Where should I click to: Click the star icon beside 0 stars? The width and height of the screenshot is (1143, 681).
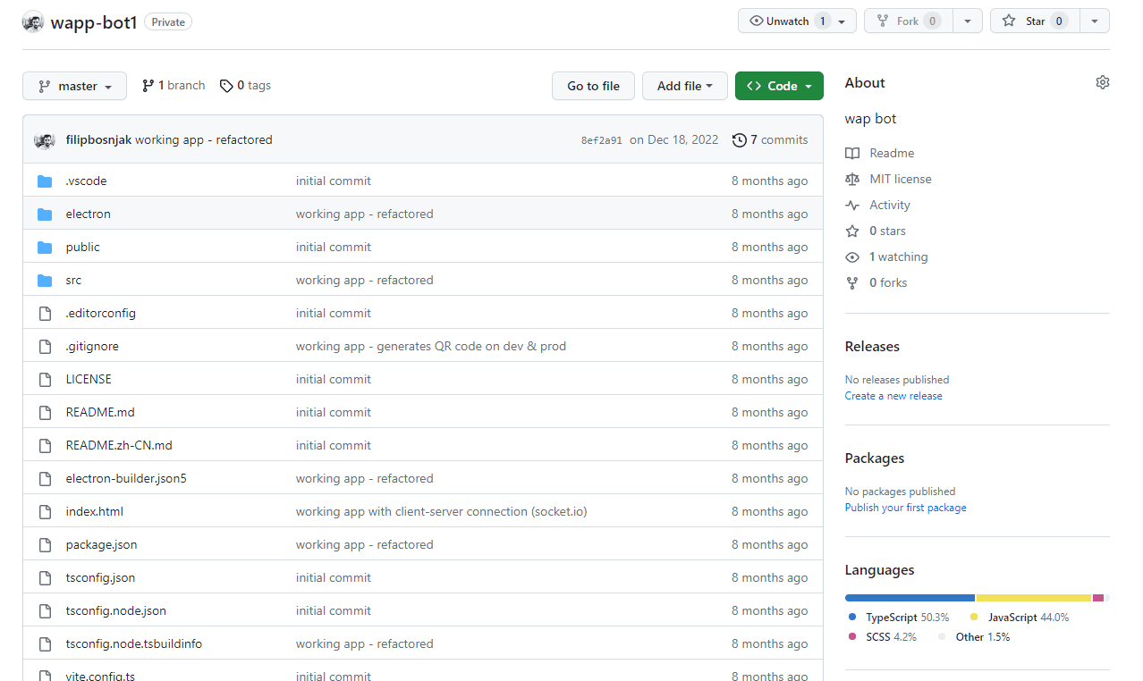pos(852,231)
